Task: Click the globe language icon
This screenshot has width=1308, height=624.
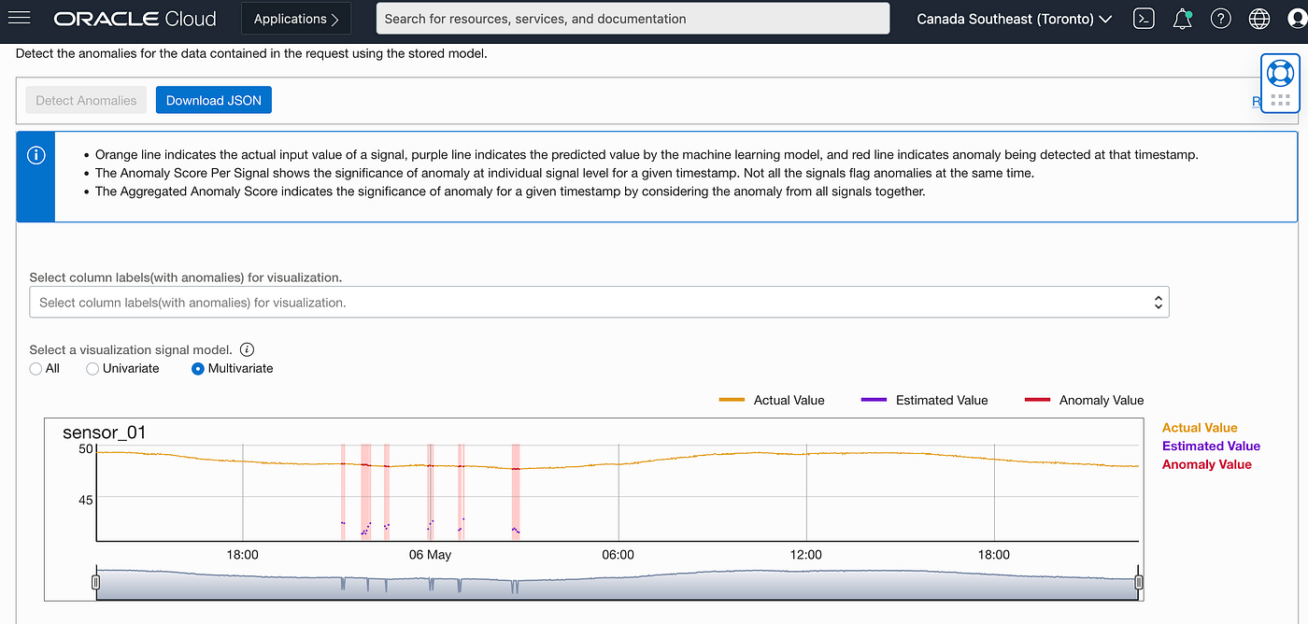Action: click(x=1258, y=18)
